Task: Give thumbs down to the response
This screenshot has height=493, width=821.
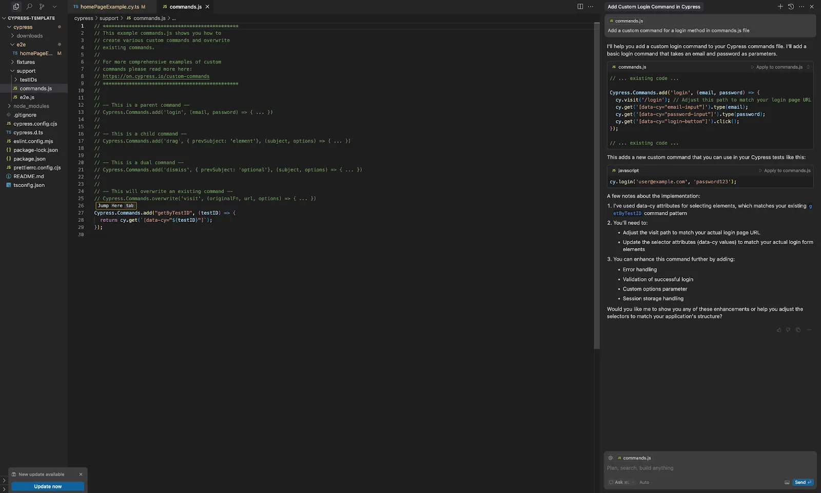Action: (x=788, y=330)
